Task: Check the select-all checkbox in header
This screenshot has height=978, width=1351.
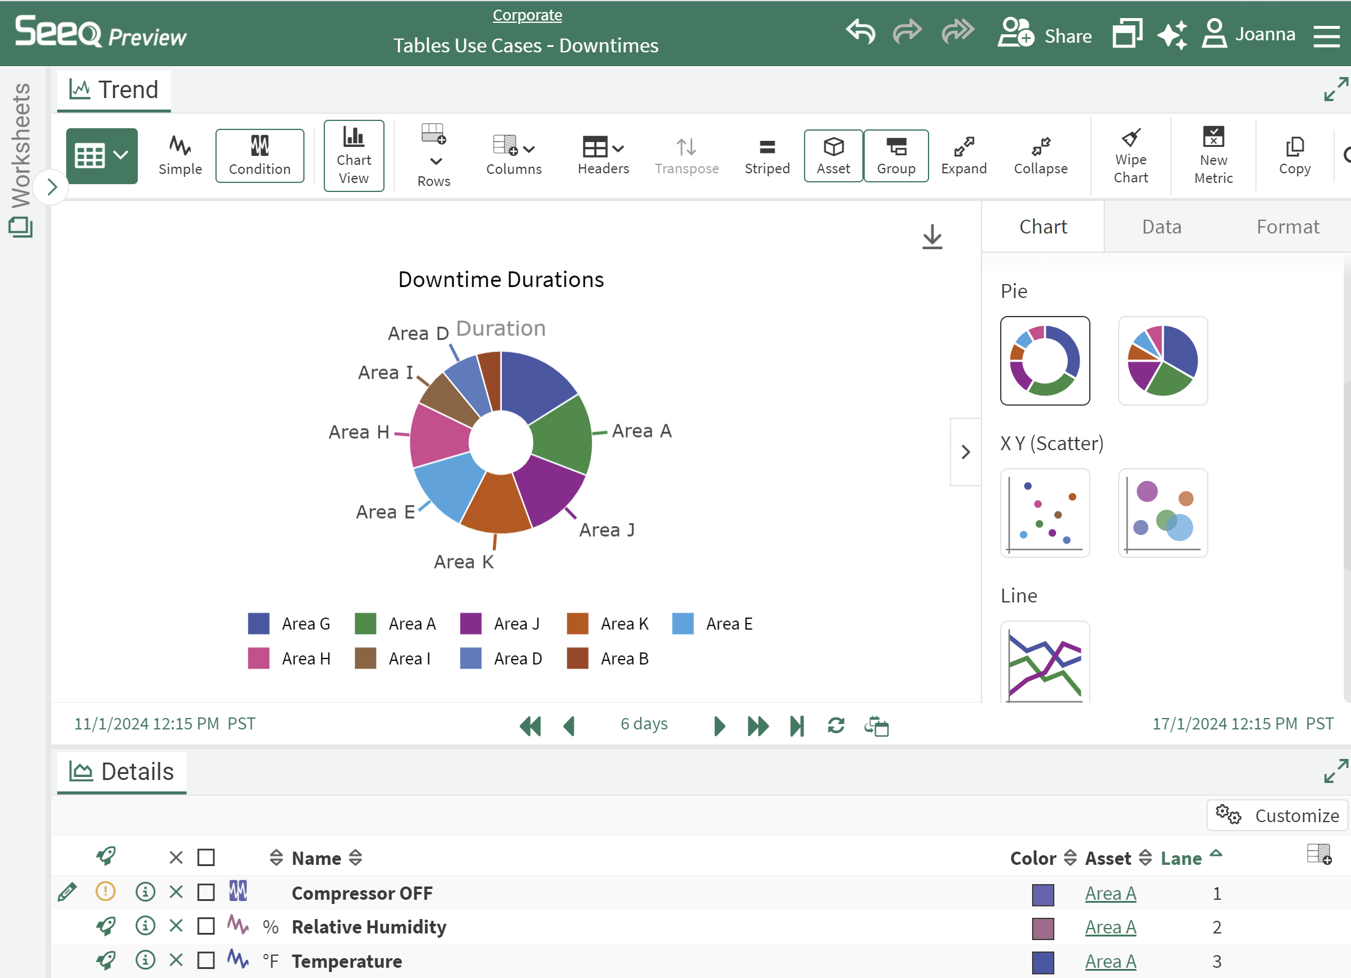Action: click(206, 857)
